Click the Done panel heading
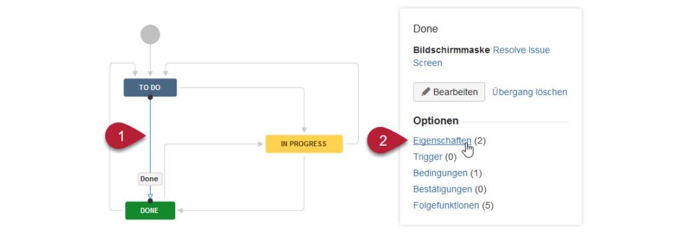Viewport: 688px width, 235px height. [x=425, y=29]
